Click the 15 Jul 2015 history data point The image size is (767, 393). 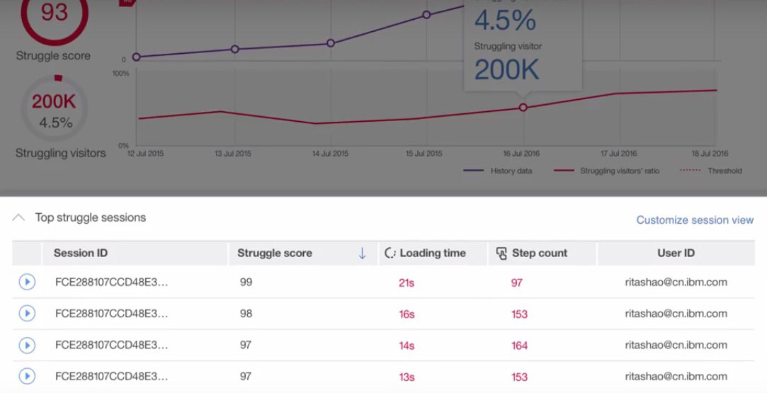(426, 15)
